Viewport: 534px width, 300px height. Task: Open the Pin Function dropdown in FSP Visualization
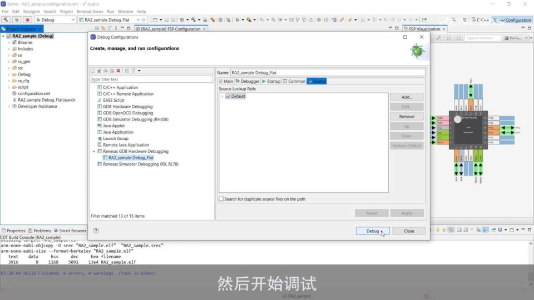(x=526, y=38)
